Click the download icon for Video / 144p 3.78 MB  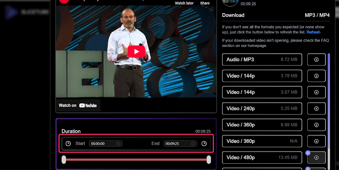point(316,76)
